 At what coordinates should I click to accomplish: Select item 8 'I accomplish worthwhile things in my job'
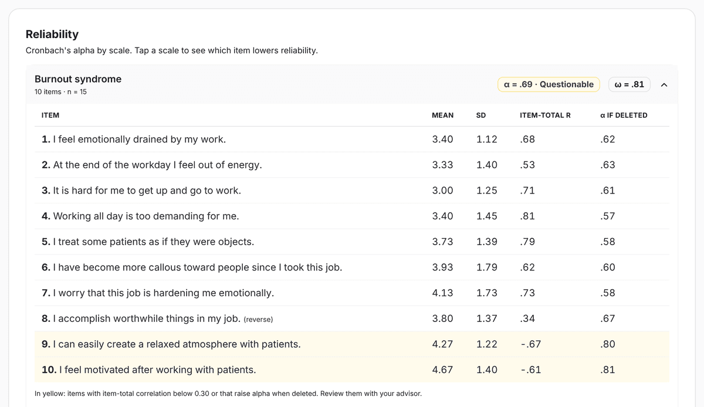click(351, 318)
